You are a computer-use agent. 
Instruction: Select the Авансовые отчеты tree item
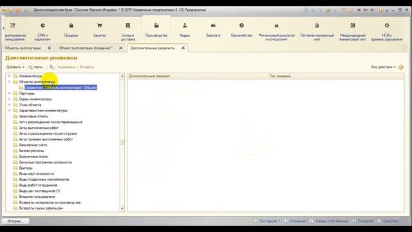point(33,116)
